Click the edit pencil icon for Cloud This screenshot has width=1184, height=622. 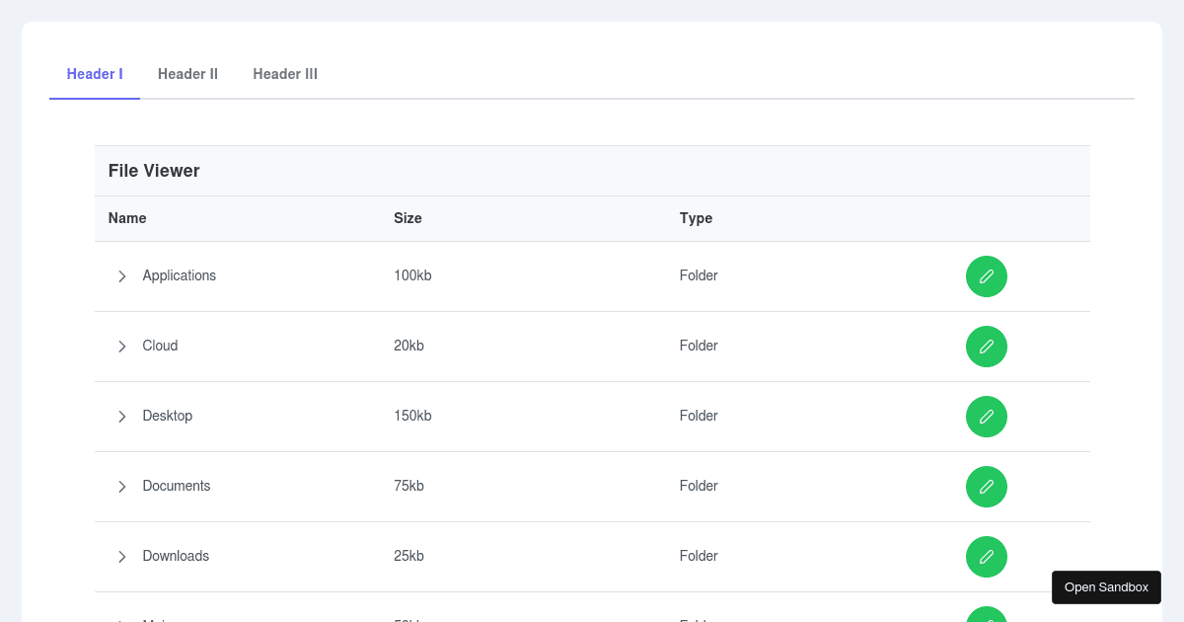coord(987,347)
